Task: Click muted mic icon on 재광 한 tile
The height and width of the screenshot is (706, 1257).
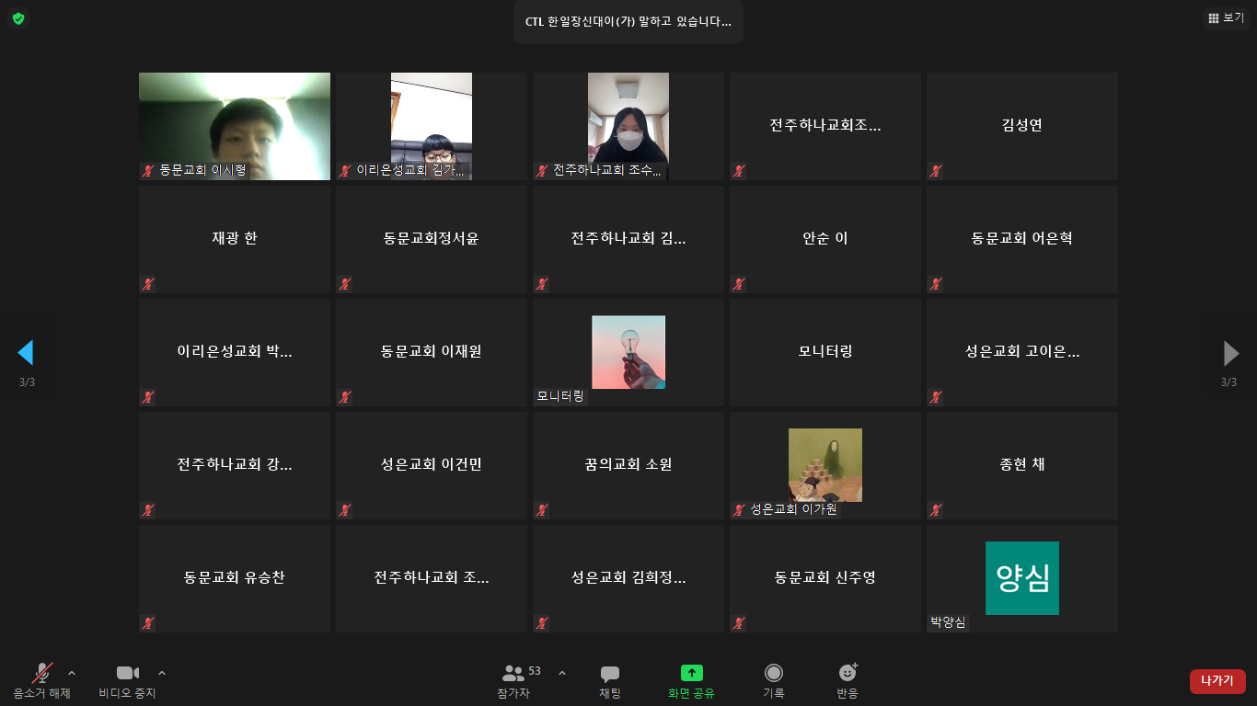Action: point(148,284)
